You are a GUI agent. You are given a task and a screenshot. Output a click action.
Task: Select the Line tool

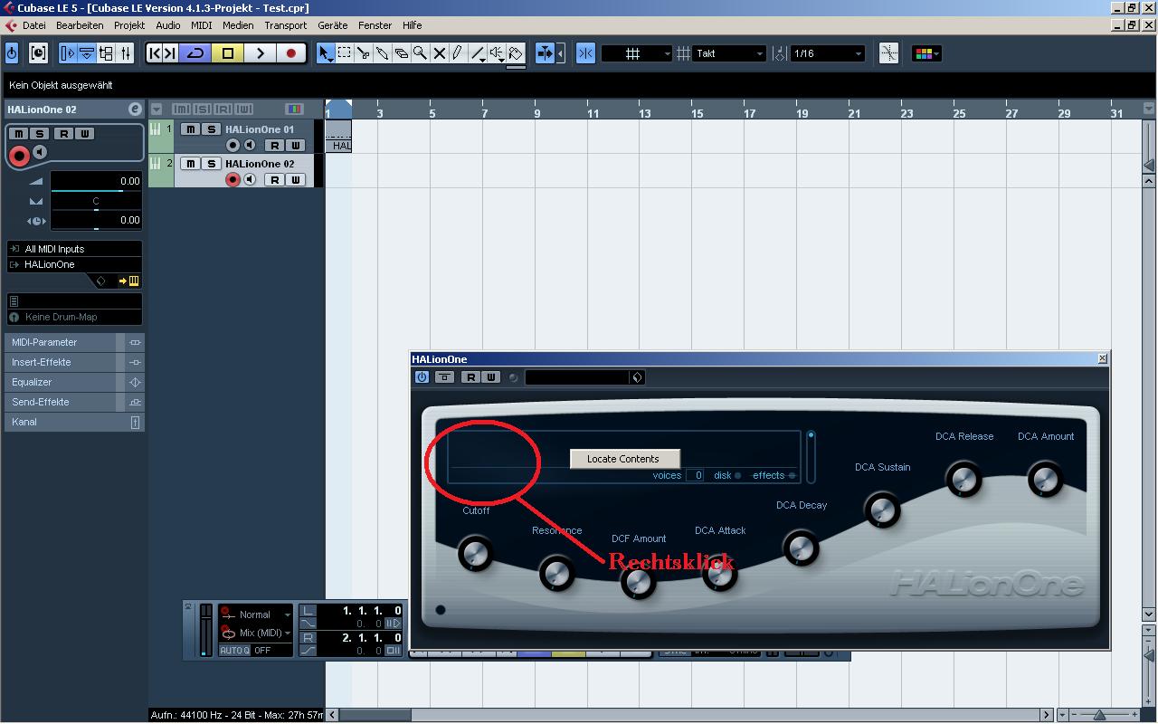[x=478, y=53]
